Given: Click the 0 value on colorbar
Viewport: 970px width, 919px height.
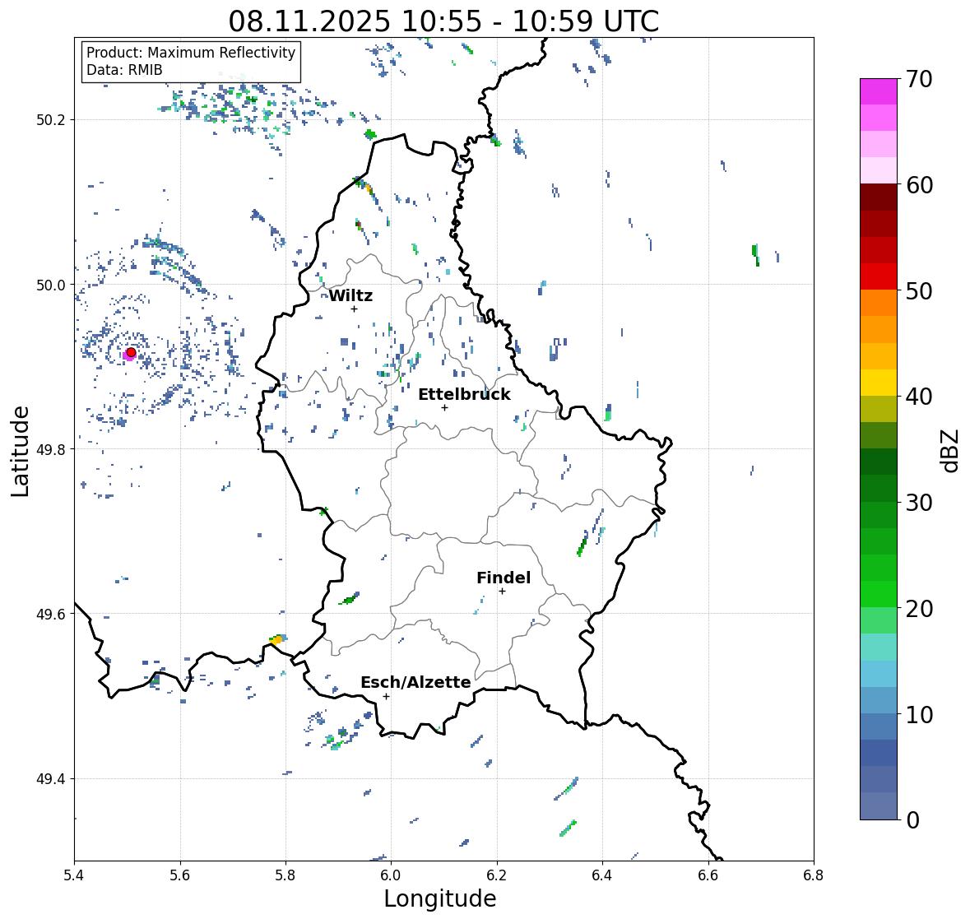Looking at the screenshot, I should 912,820.
